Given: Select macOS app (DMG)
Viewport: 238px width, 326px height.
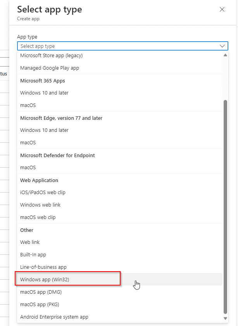Looking at the screenshot, I should pos(39,292).
